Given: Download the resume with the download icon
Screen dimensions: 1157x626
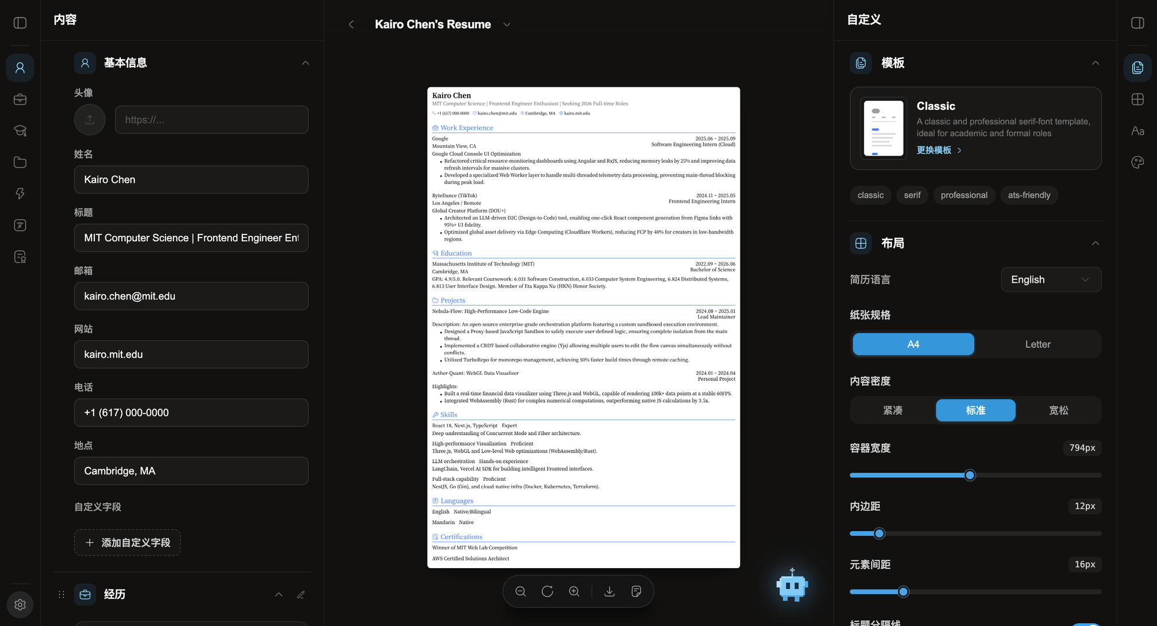Looking at the screenshot, I should click(610, 591).
